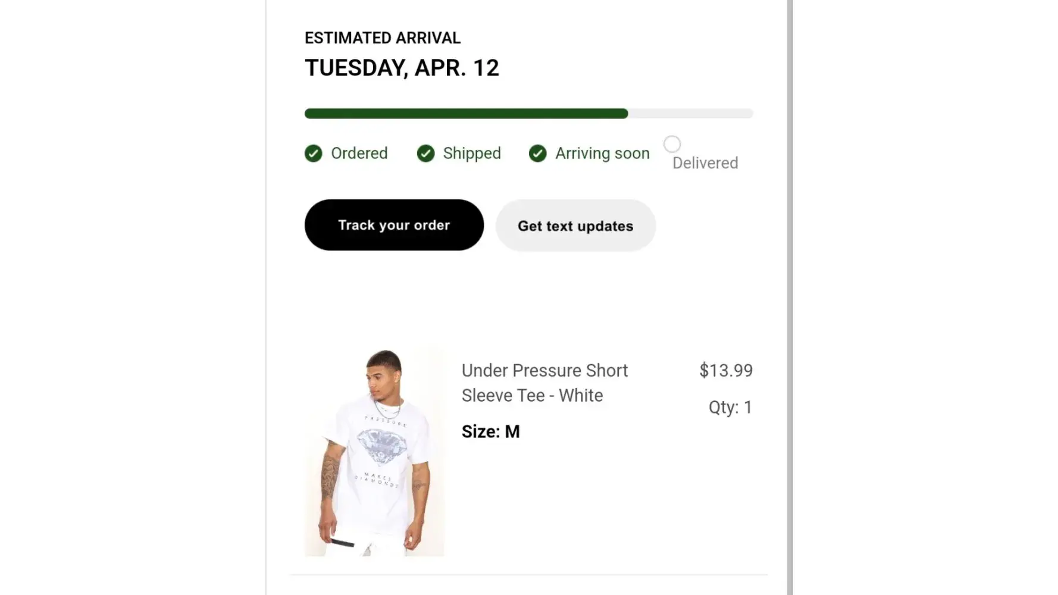The height and width of the screenshot is (595, 1058).
Task: Click the Tuesday, Apr. 12 arrival date
Action: pyautogui.click(x=402, y=68)
